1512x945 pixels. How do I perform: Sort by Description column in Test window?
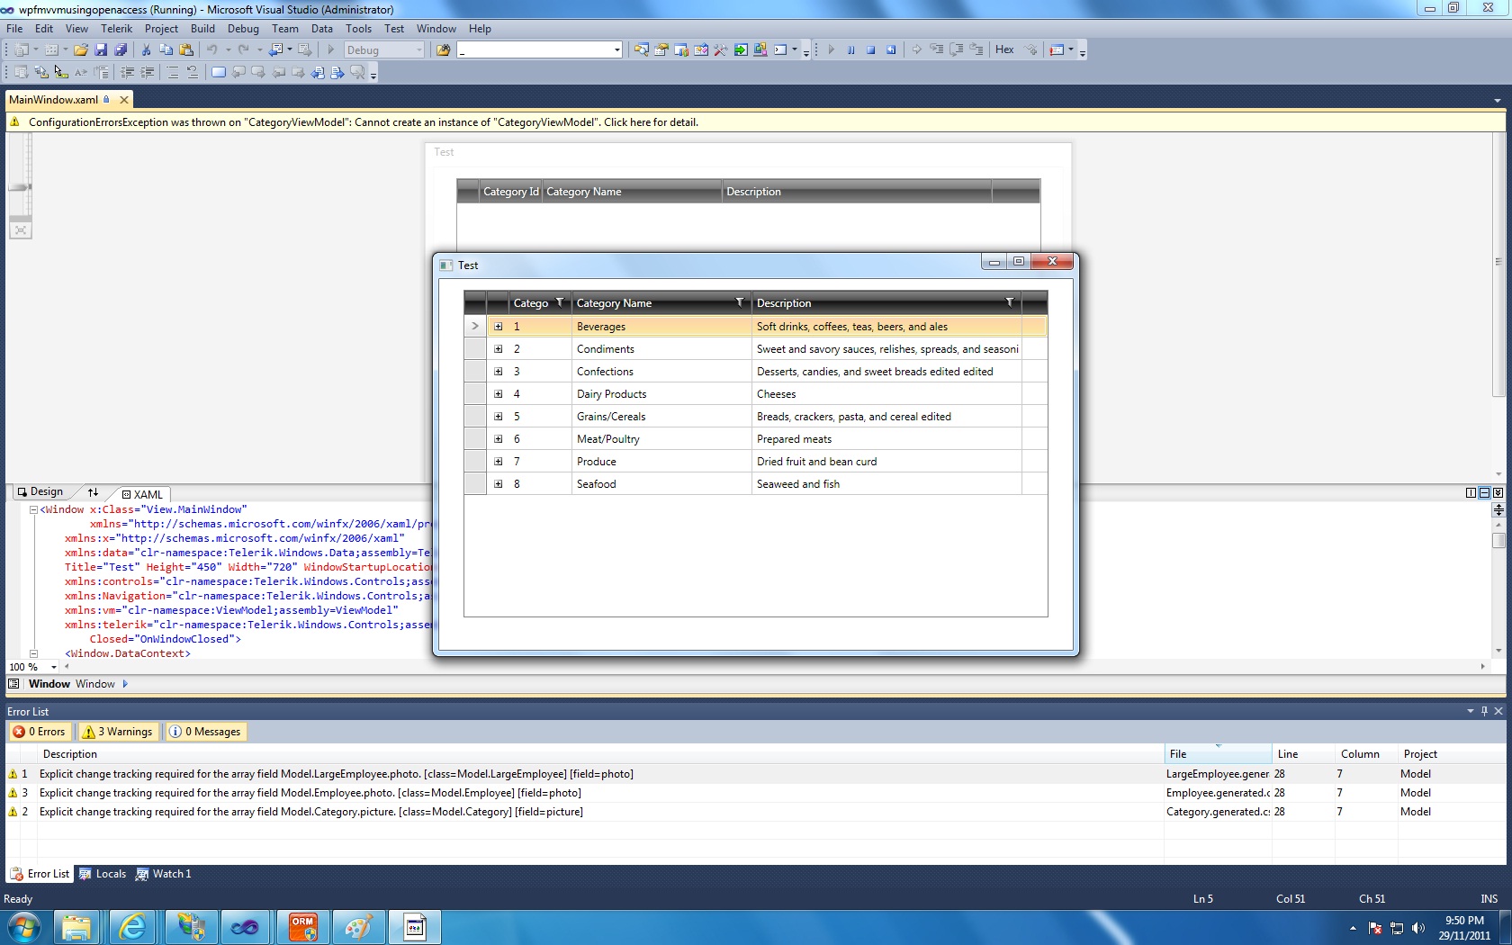pyautogui.click(x=886, y=303)
